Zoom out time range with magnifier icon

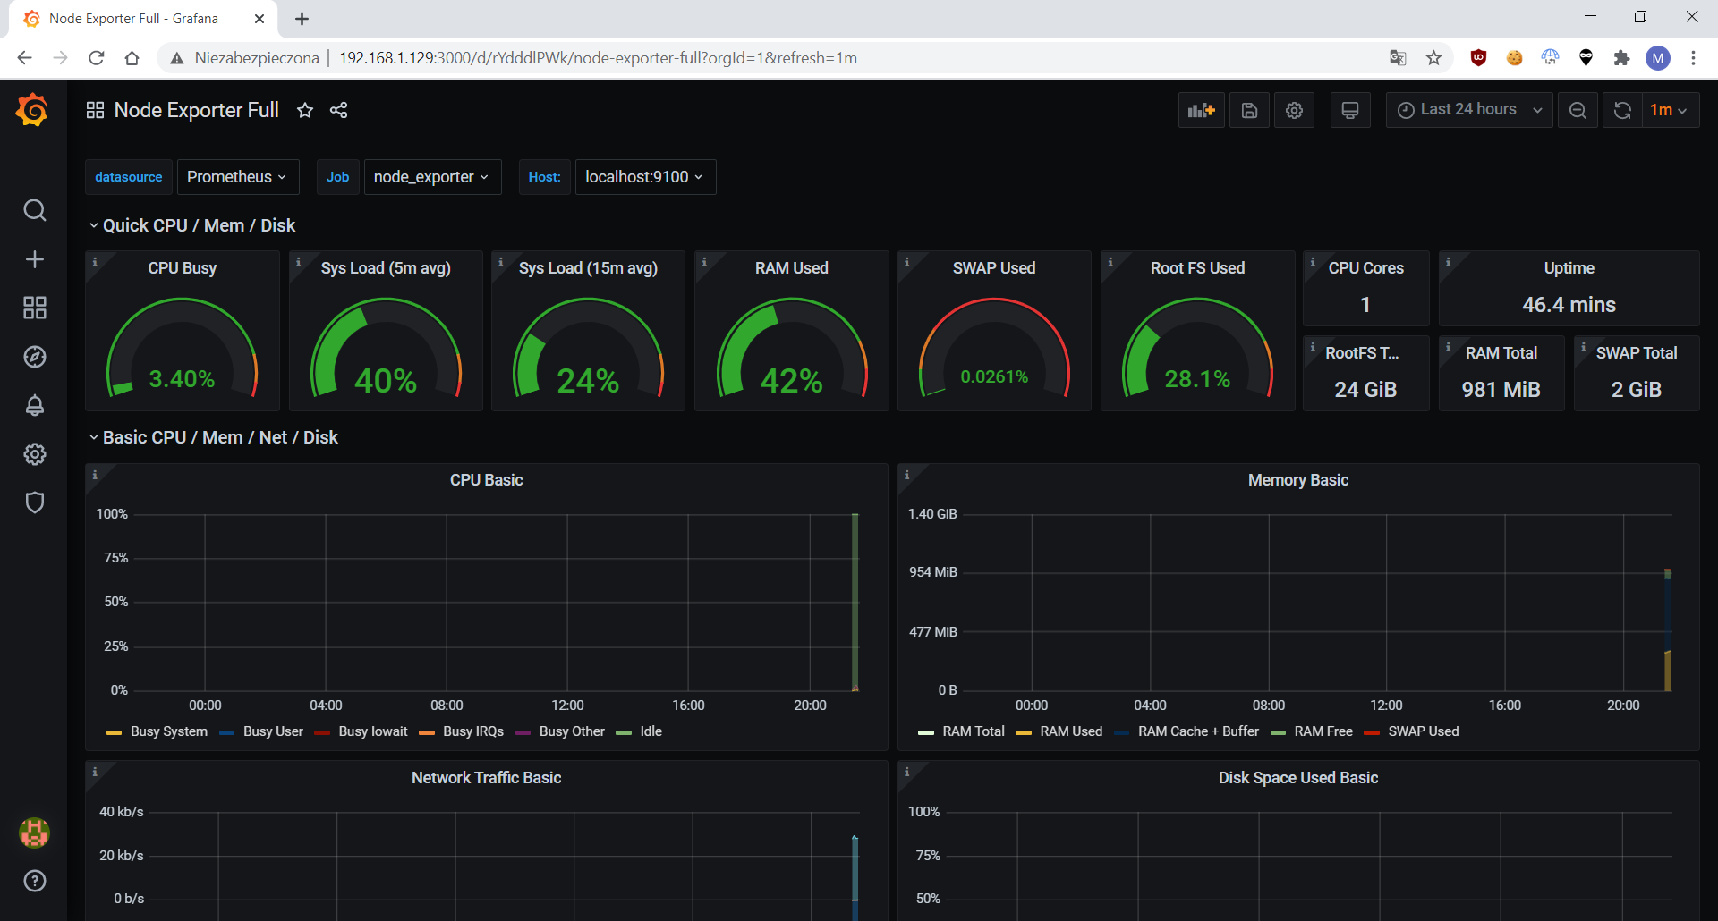[x=1578, y=110]
